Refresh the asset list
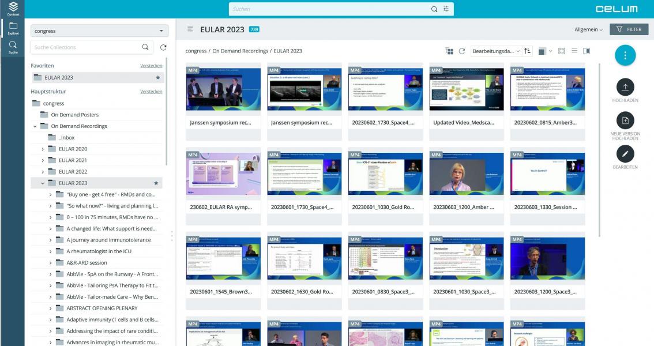 pyautogui.click(x=462, y=51)
